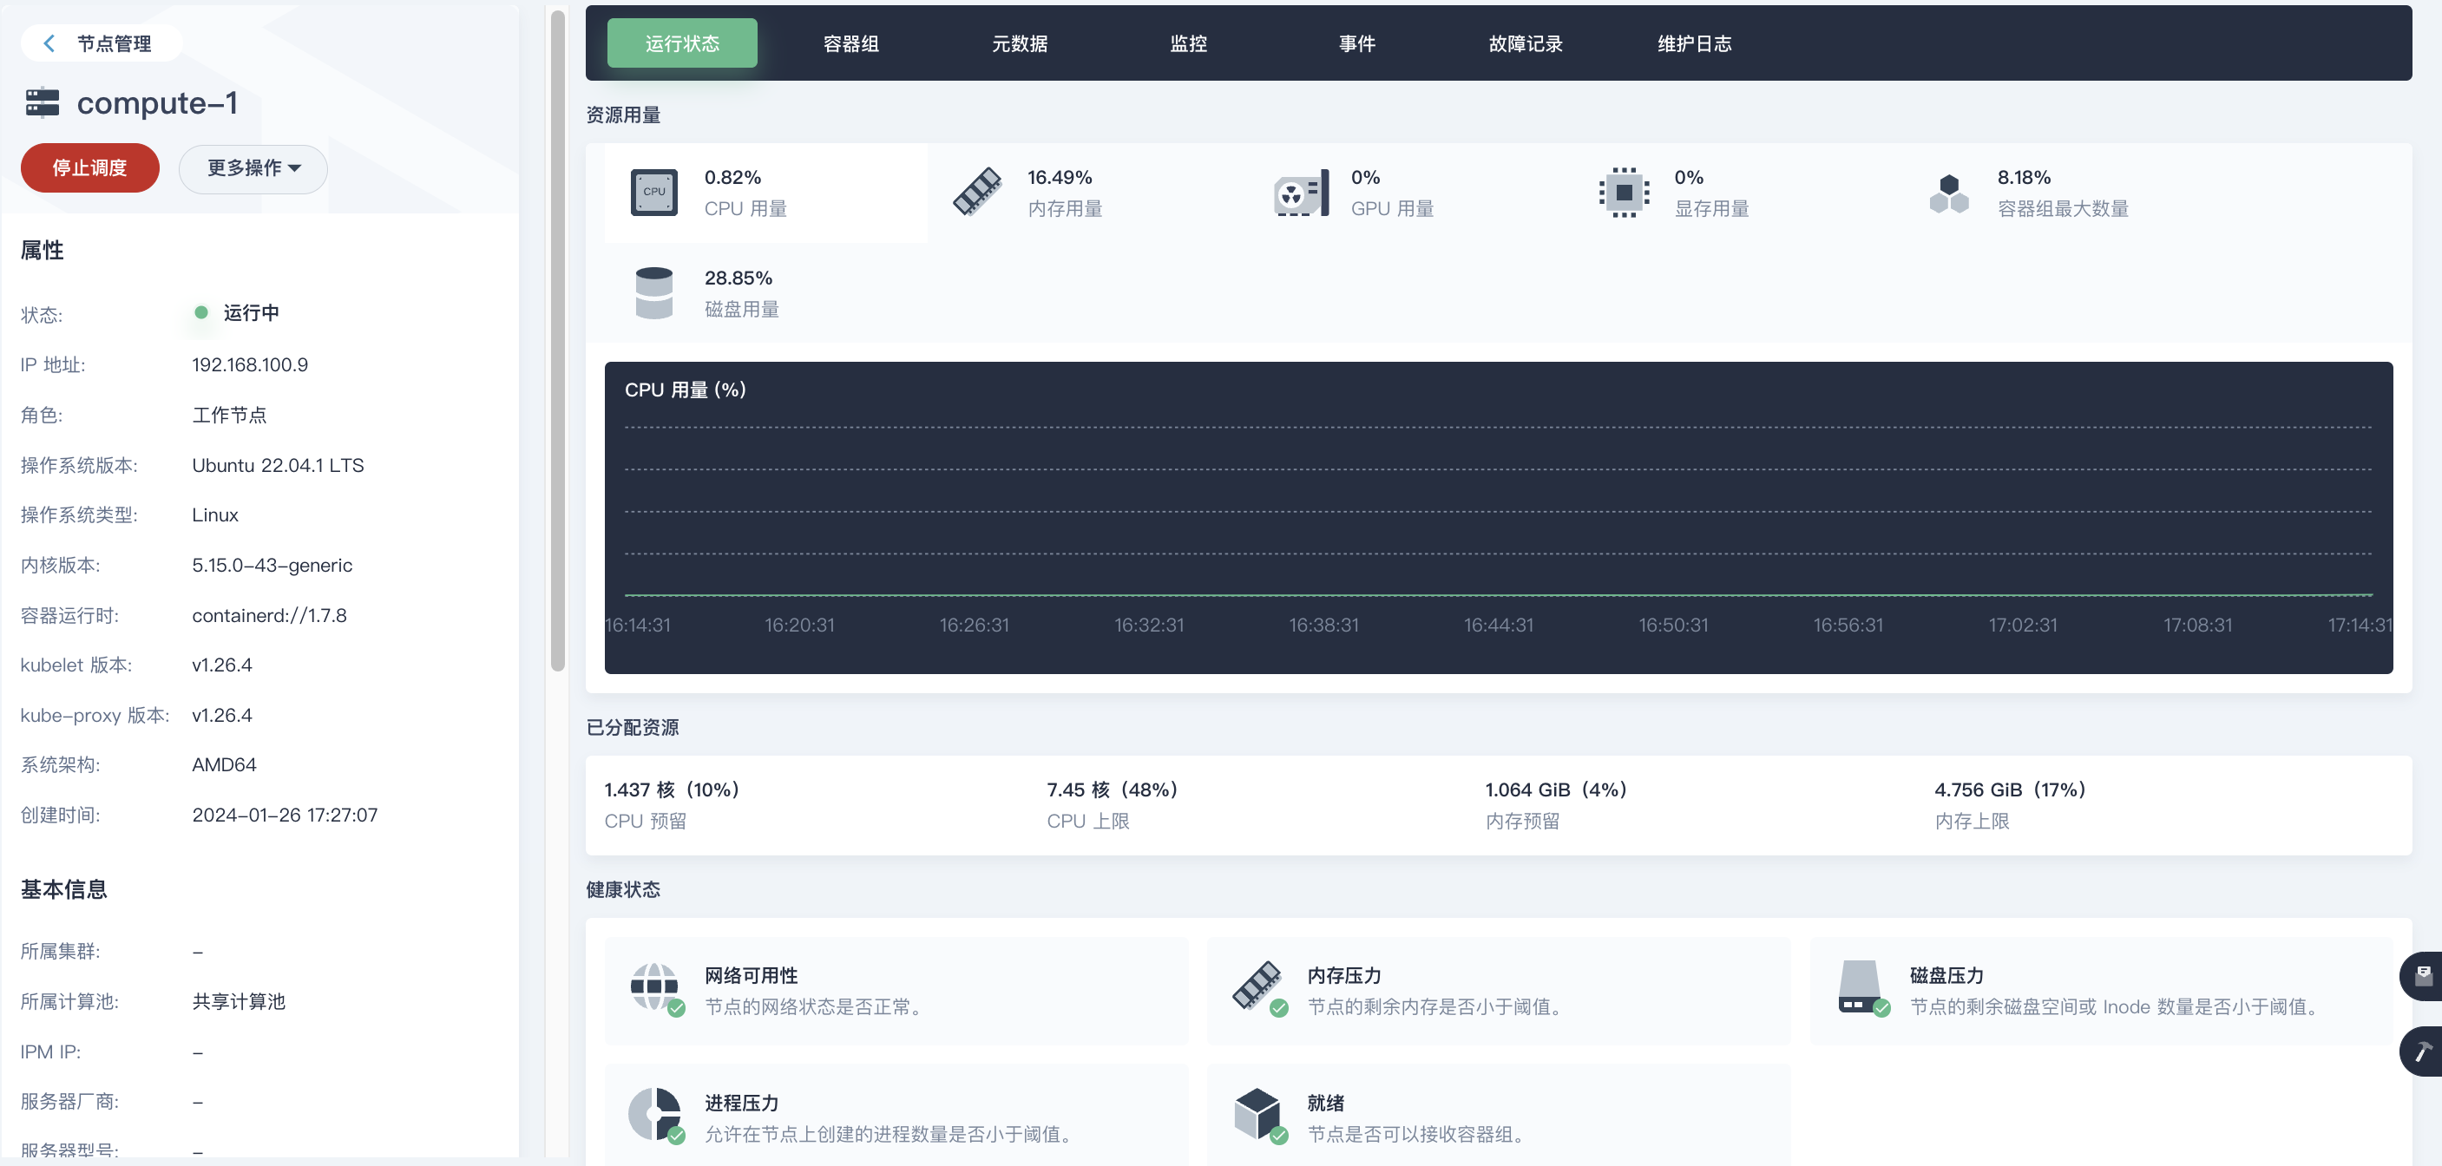The image size is (2442, 1166).
Task: Click the 工作节点 role value
Action: (229, 416)
